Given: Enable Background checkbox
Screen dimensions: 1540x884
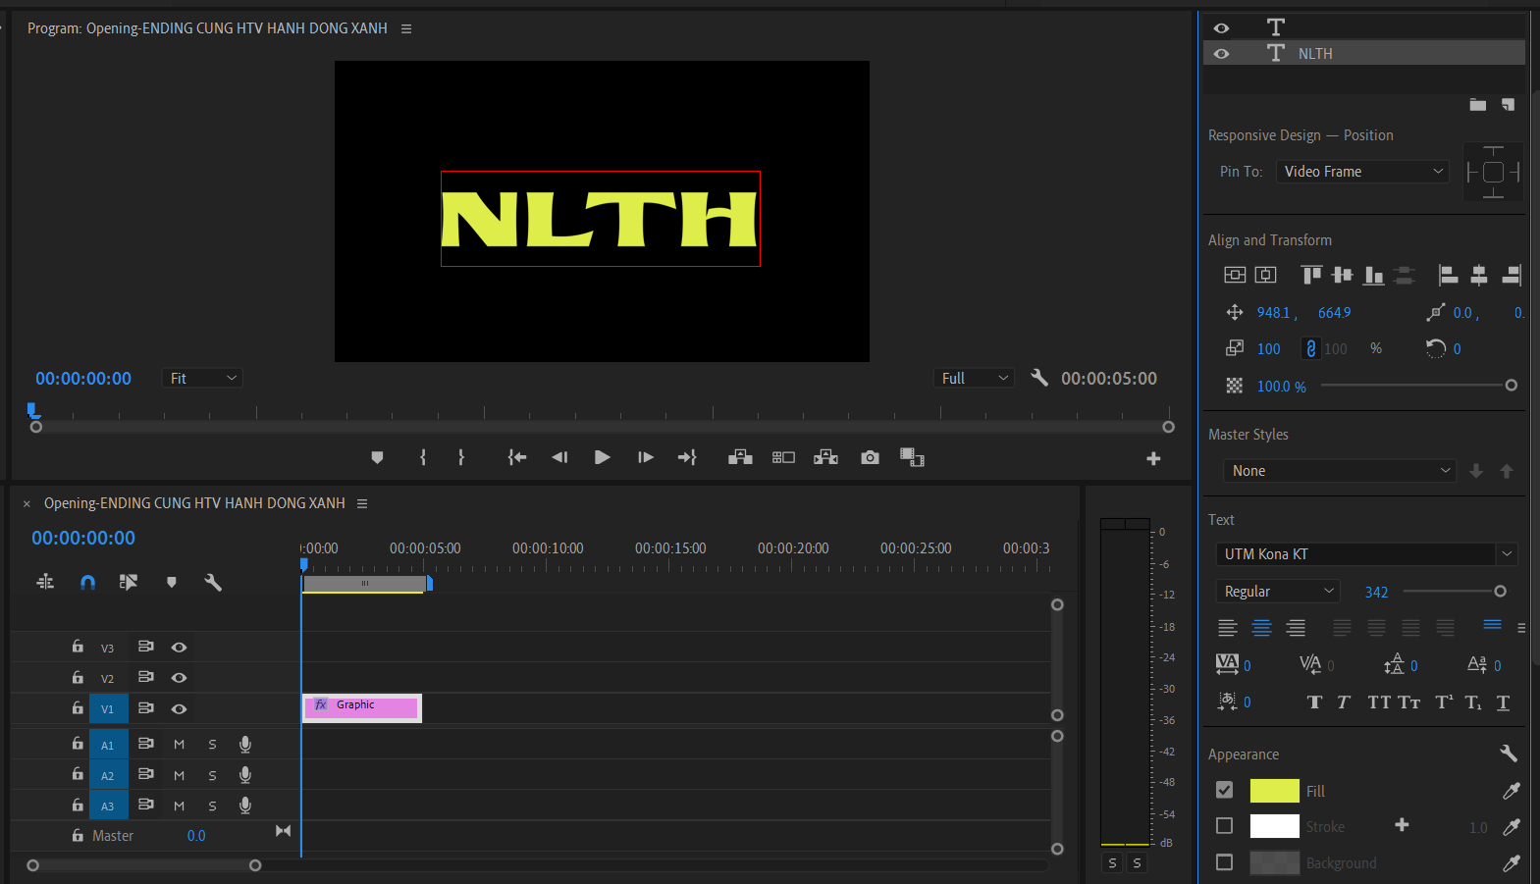Looking at the screenshot, I should coord(1224,862).
